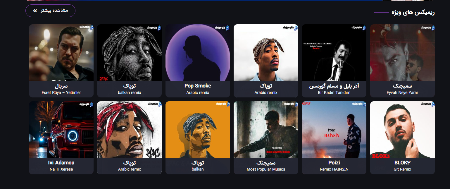Click the Poizi artist name label
This screenshot has width=450, height=189.
point(334,163)
